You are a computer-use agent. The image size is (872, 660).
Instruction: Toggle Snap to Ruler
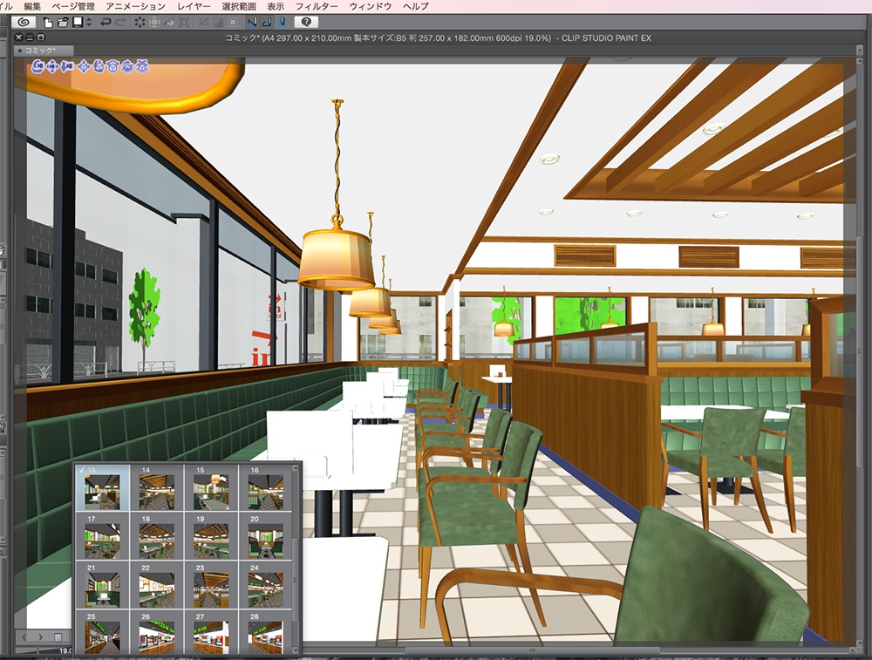[252, 23]
